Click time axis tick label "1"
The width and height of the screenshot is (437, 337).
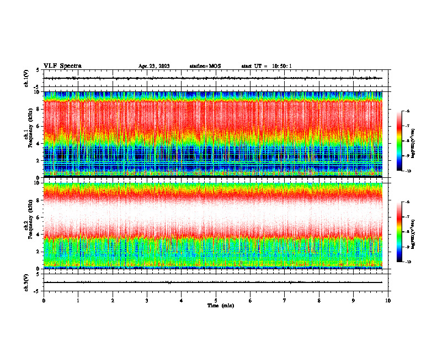pos(78,301)
